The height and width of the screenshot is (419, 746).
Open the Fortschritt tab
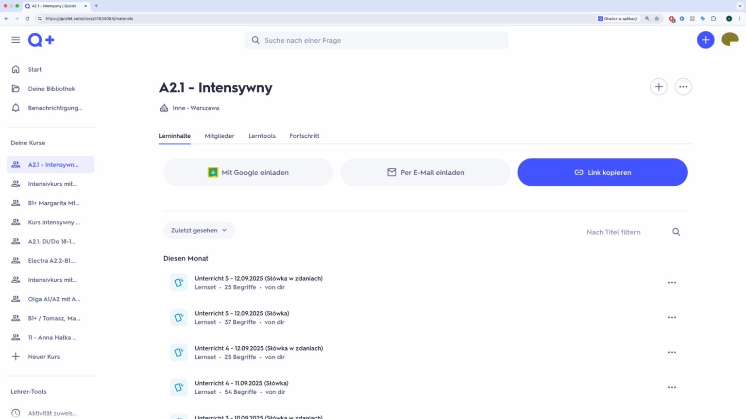pyautogui.click(x=304, y=136)
